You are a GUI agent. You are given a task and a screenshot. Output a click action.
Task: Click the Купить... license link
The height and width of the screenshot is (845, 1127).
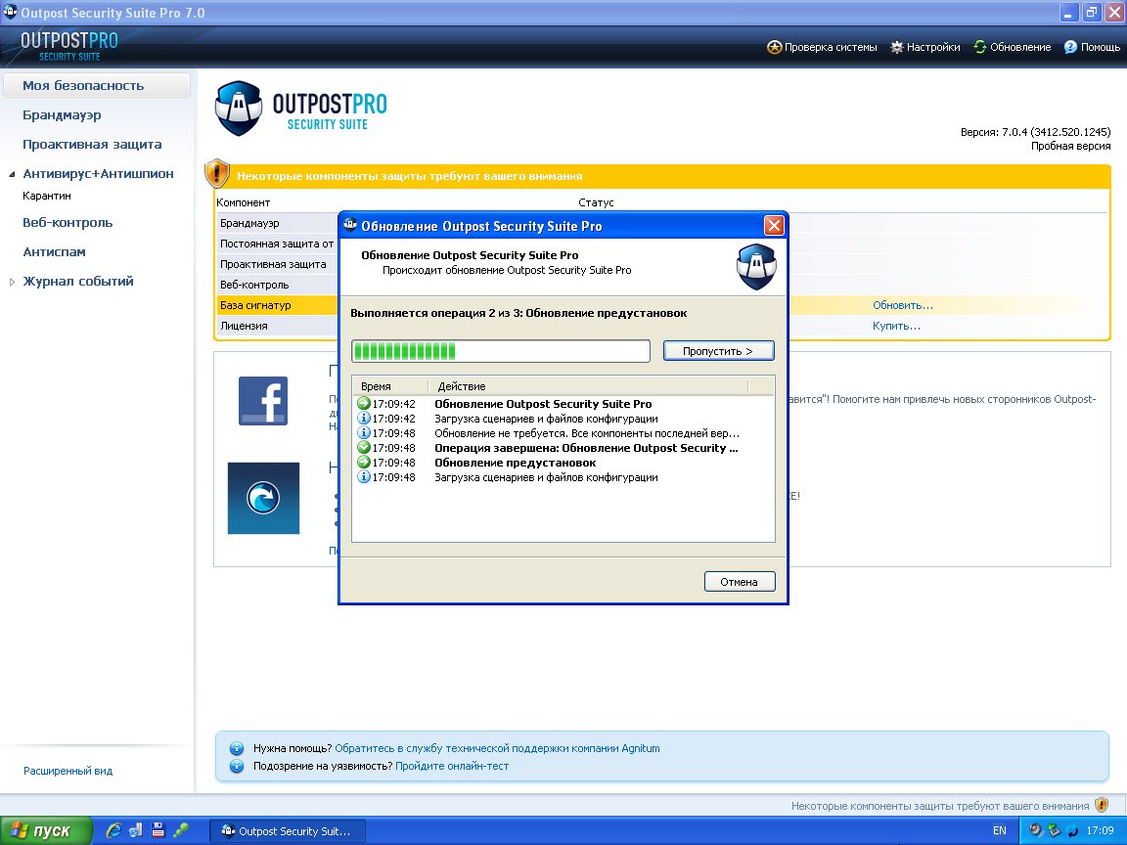tap(896, 326)
